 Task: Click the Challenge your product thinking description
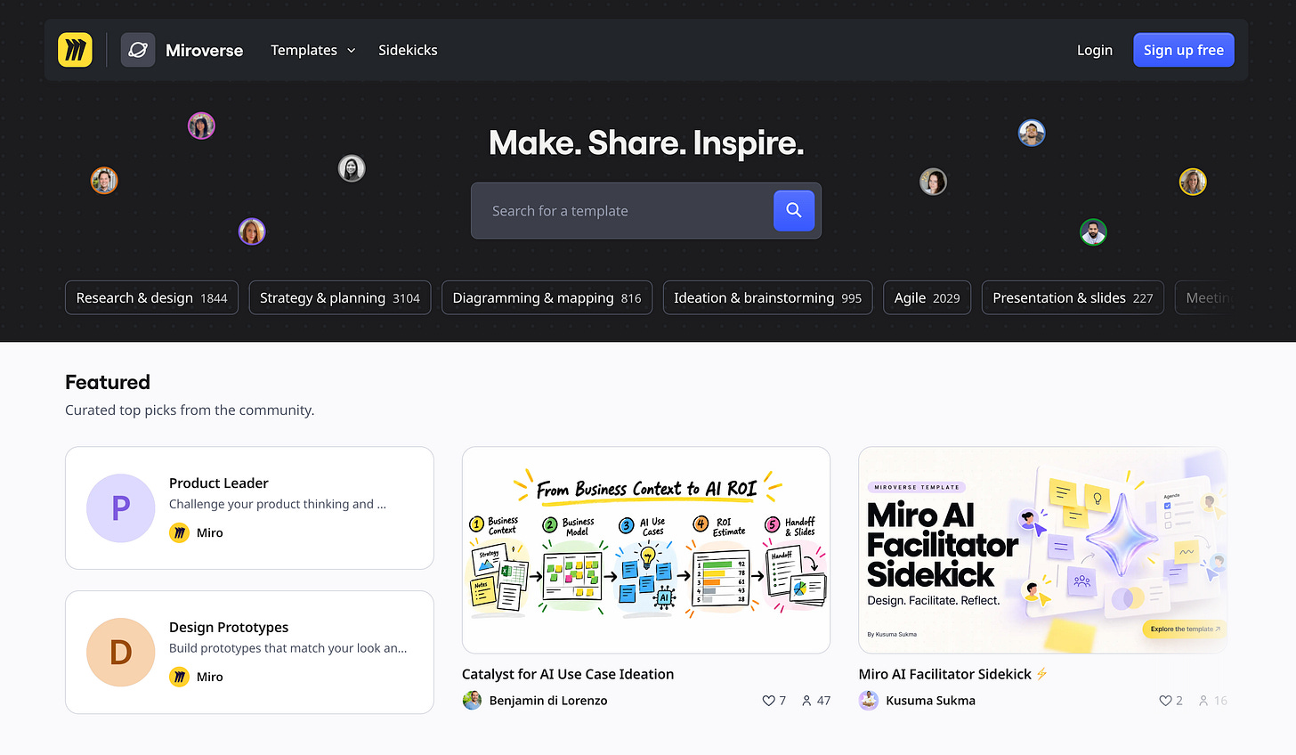(x=278, y=504)
